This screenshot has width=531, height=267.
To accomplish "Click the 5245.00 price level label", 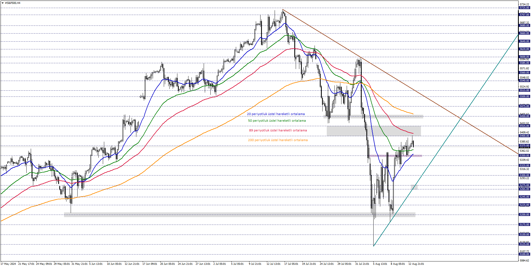I will pos(524,197).
